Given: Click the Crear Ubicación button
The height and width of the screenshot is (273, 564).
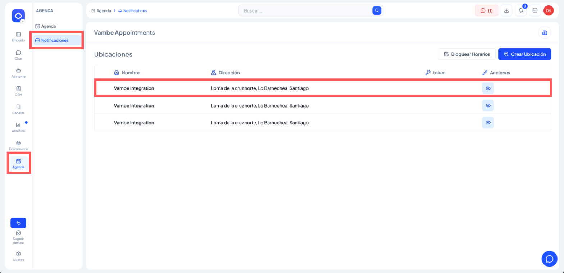Looking at the screenshot, I should tap(524, 54).
